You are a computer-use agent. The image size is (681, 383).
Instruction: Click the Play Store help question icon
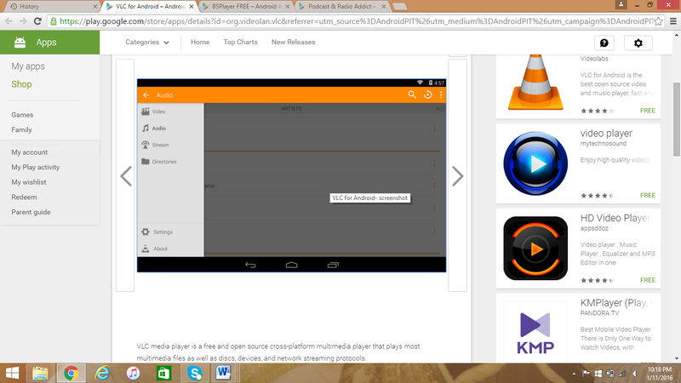[x=604, y=43]
